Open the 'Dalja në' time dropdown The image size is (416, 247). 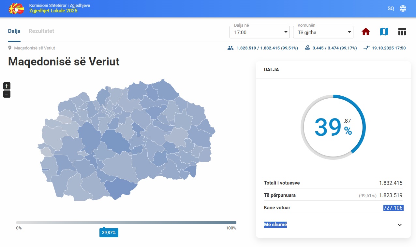tap(260, 32)
